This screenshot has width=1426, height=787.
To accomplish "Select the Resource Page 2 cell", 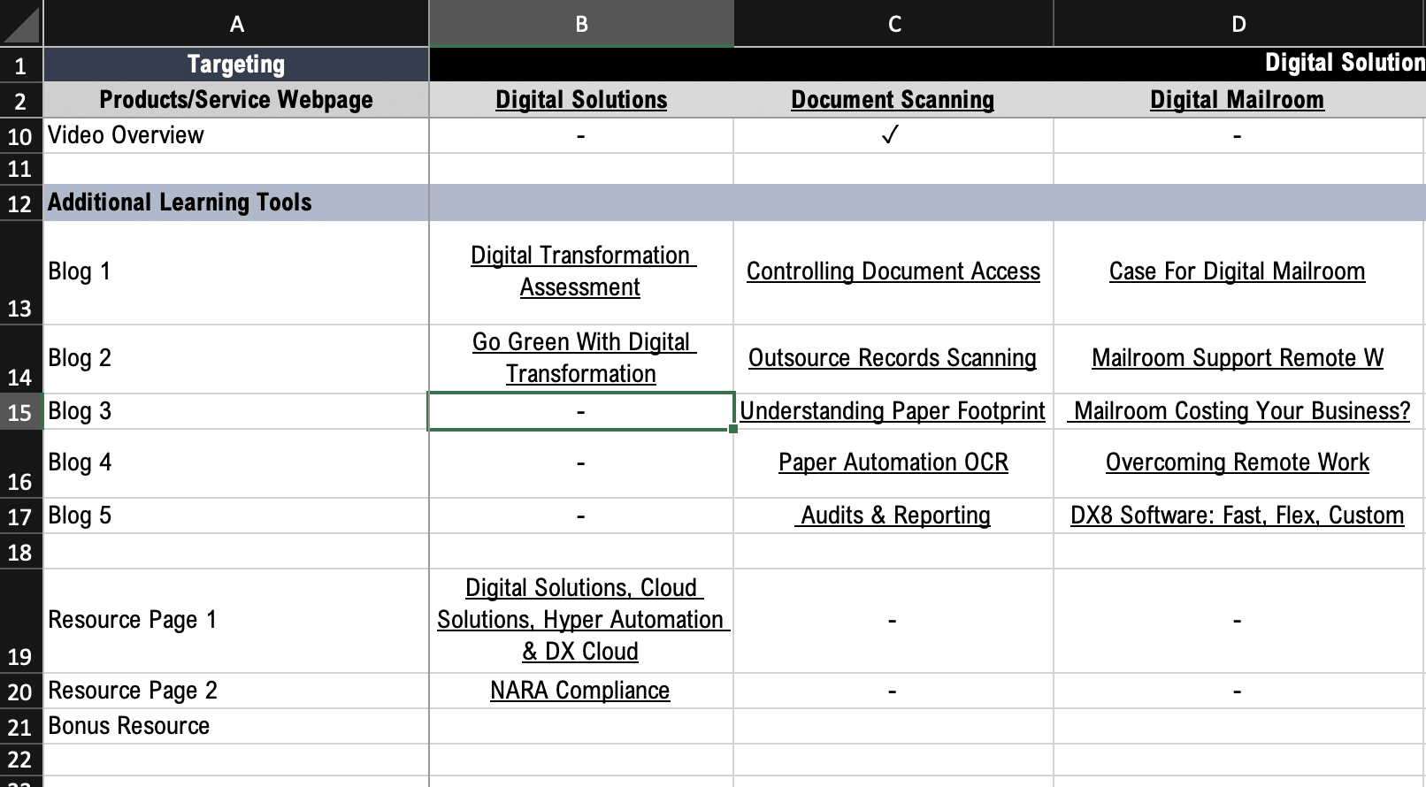I will 236,691.
